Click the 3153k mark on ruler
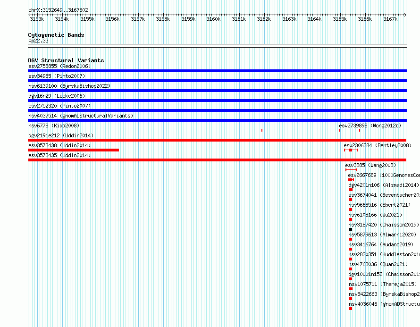The height and width of the screenshot is (327, 420). pyautogui.click(x=37, y=19)
